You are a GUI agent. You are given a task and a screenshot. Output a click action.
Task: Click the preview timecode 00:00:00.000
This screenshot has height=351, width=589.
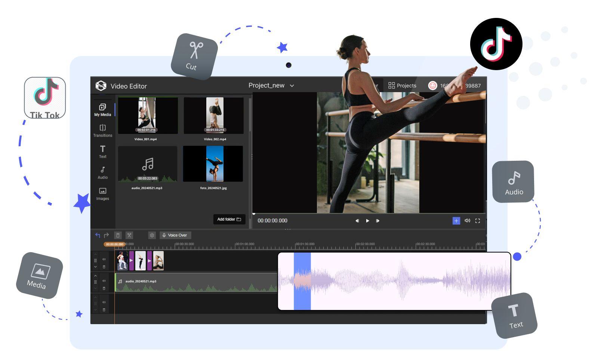(x=272, y=220)
